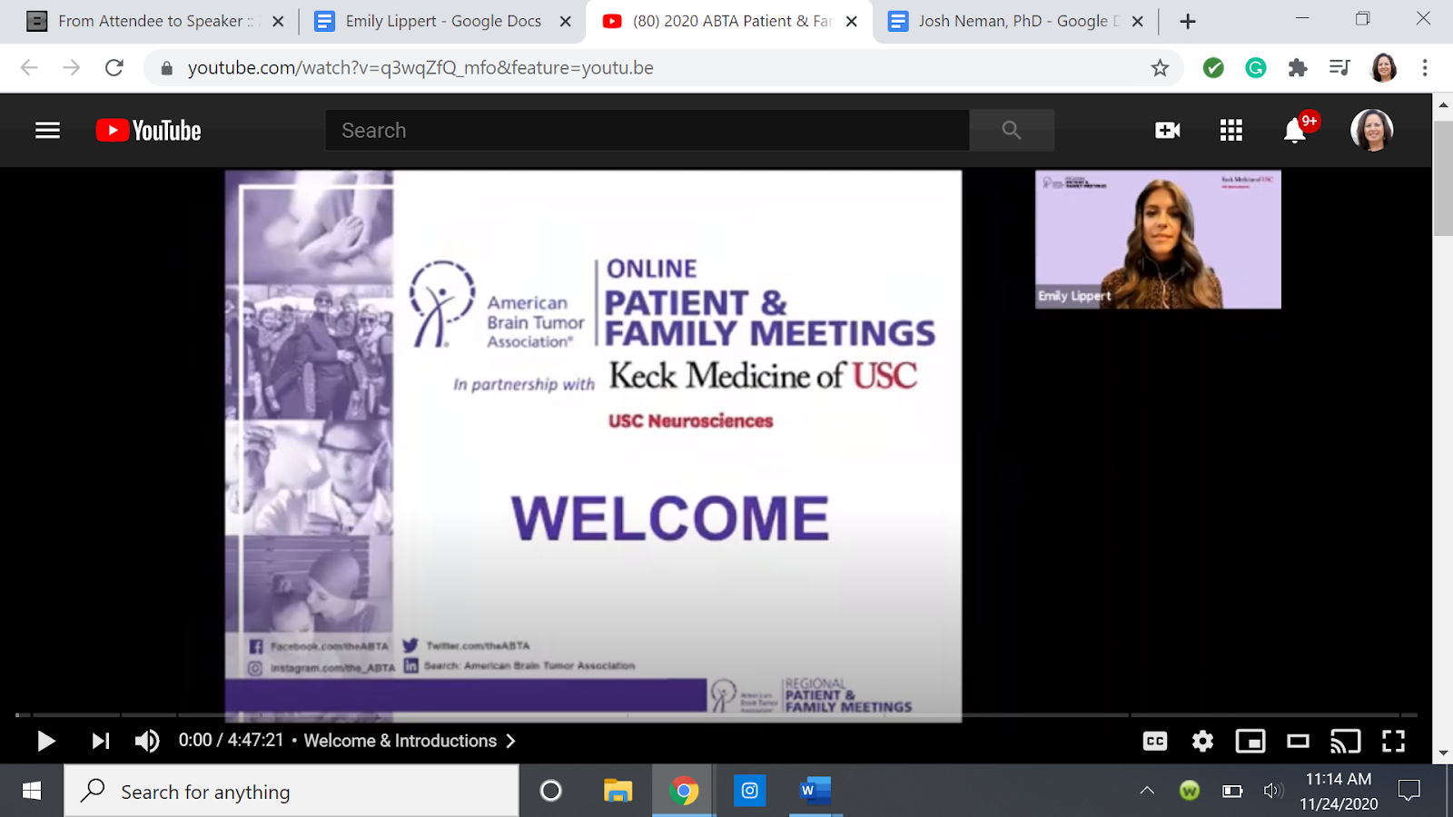Click the page scrollbar thumb
The height and width of the screenshot is (817, 1453).
(1443, 178)
